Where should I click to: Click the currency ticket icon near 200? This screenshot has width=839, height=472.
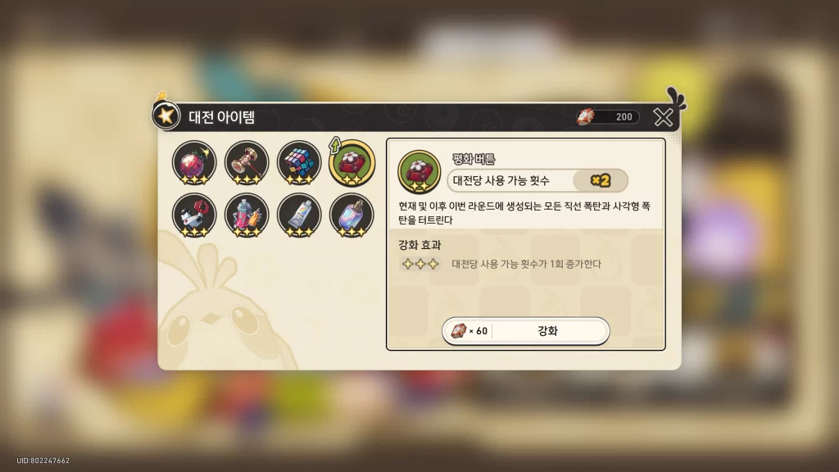point(586,116)
